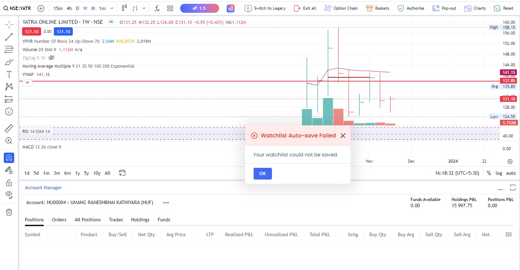Open the go to date calendar icon
Screen dimensions: 520x270
coord(122,173)
